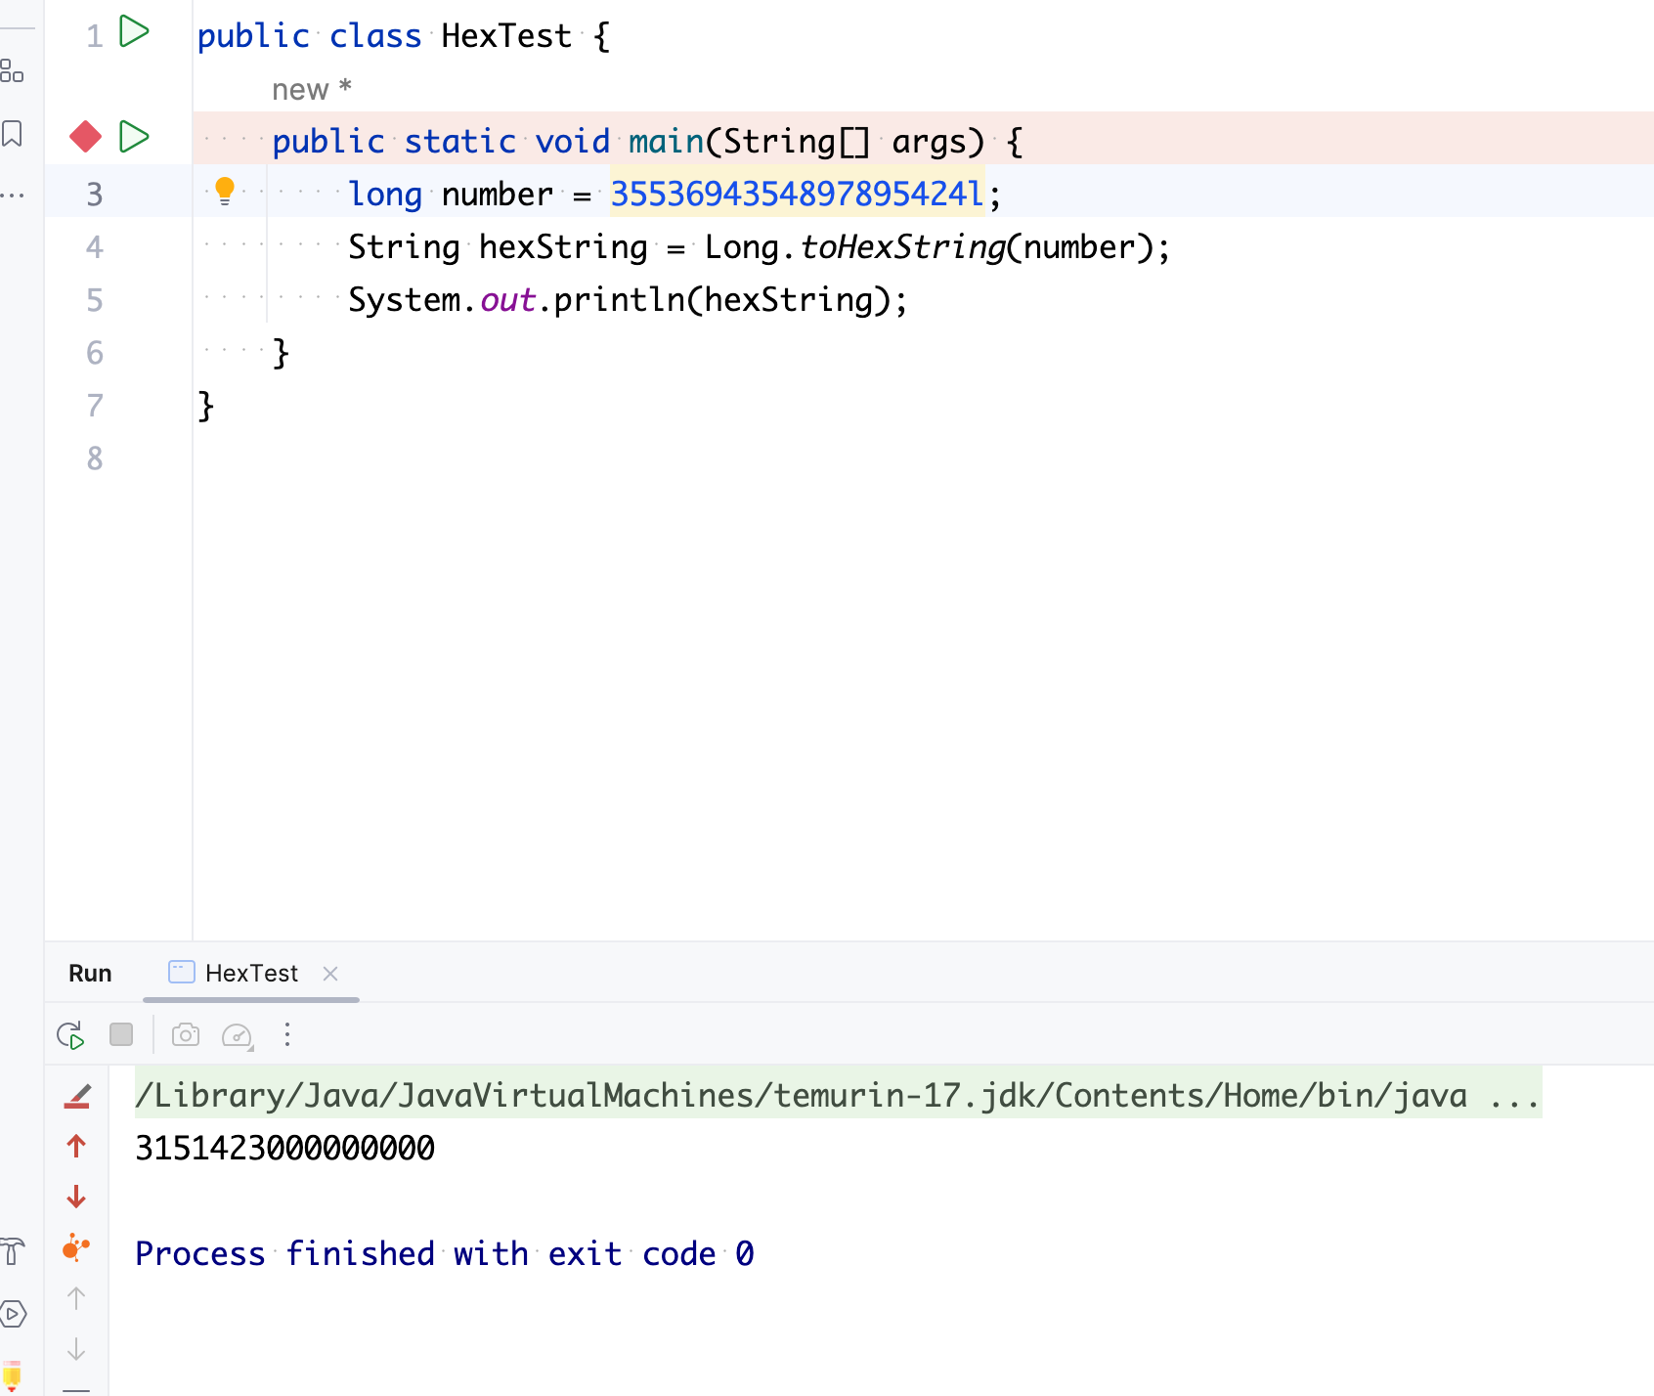Click System.out italic 'out' field
This screenshot has width=1654, height=1396.
tap(507, 299)
